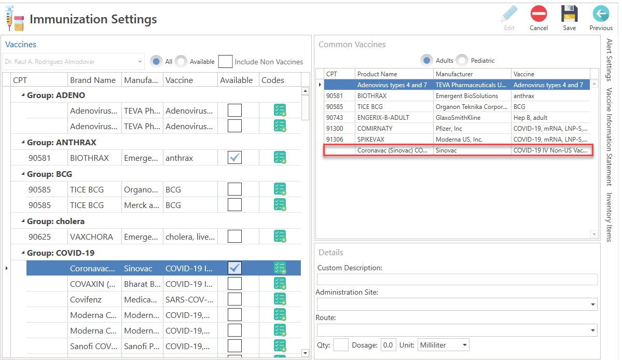Open codes icon for Covifenz row
622x360 pixels.
[x=280, y=299]
